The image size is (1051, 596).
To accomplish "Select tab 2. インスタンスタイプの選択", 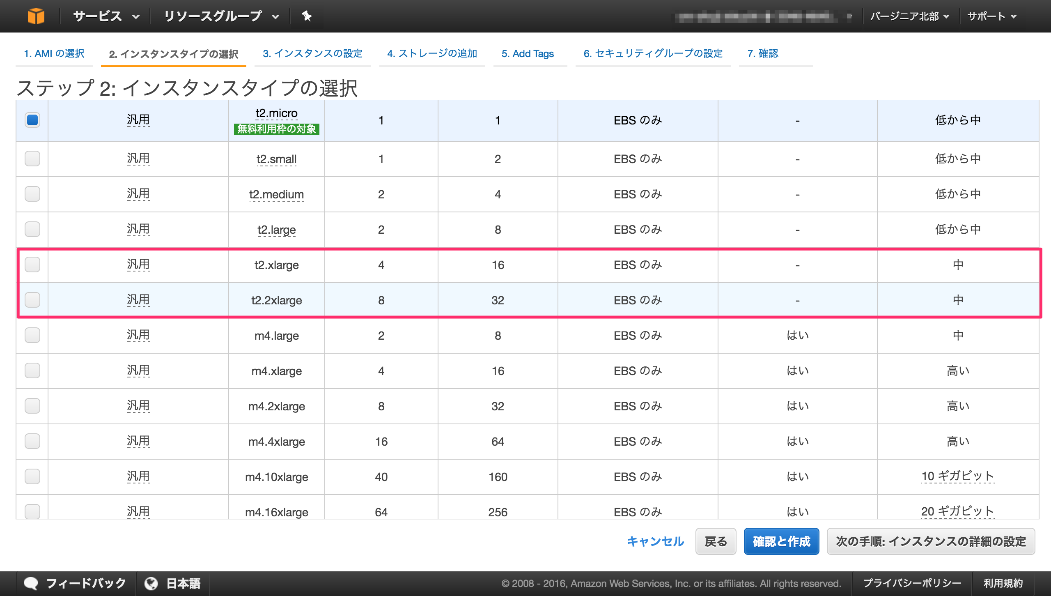I will pyautogui.click(x=174, y=54).
